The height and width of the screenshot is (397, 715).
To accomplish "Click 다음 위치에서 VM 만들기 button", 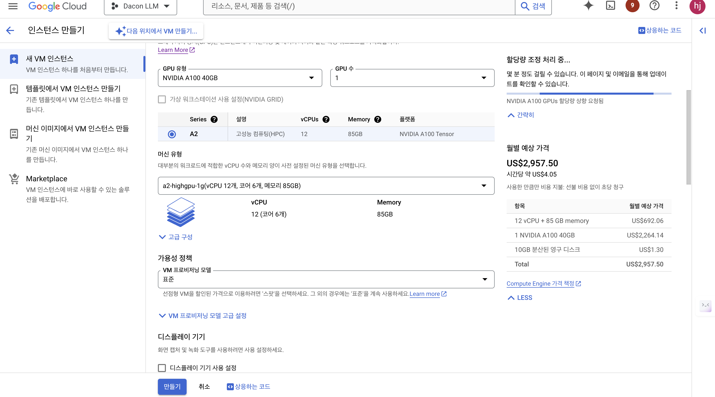I will pos(156,31).
